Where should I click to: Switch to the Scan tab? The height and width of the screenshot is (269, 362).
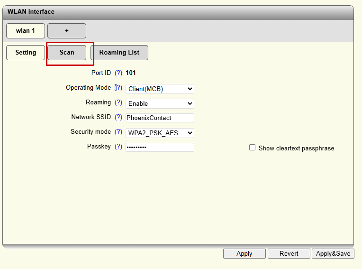[x=67, y=53]
